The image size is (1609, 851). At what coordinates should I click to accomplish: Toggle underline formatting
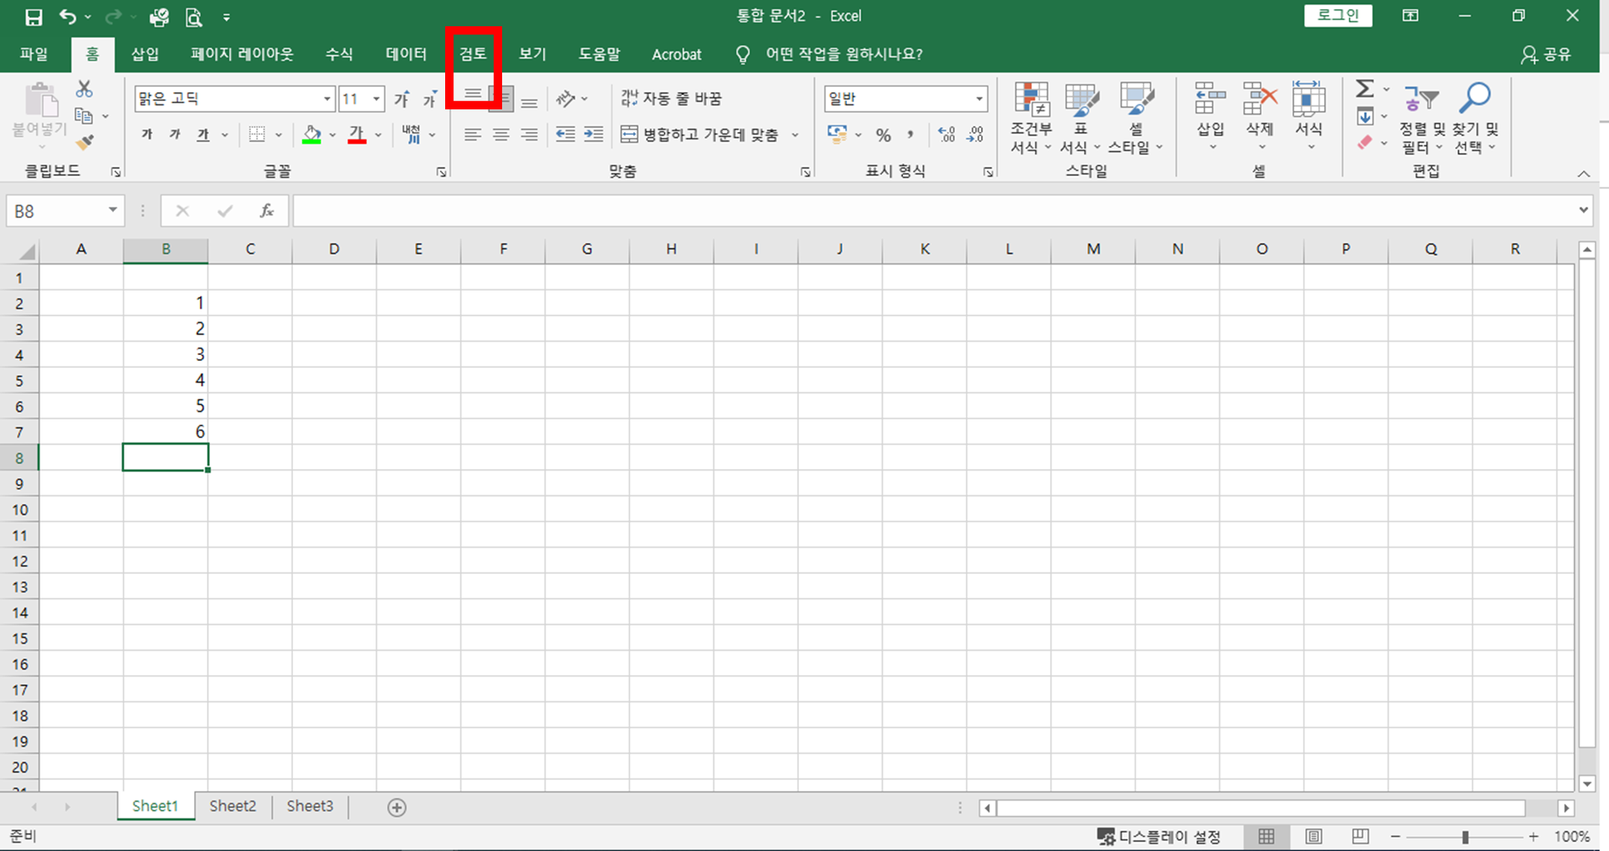click(203, 135)
